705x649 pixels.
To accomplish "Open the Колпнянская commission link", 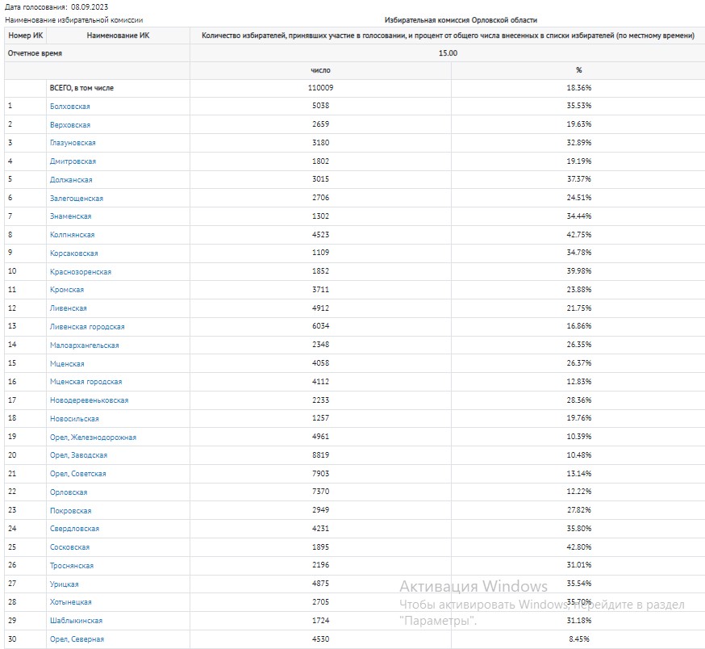I will pos(72,234).
